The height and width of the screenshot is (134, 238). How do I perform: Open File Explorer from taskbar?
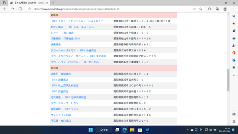[132, 130]
